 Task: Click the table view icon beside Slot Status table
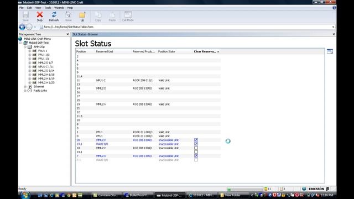point(330,51)
